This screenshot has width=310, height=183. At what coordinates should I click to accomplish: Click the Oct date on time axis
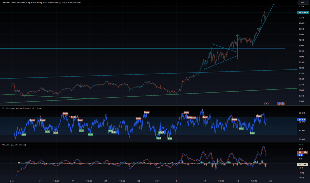coord(11,181)
